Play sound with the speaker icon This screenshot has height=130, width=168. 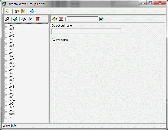[55, 19]
